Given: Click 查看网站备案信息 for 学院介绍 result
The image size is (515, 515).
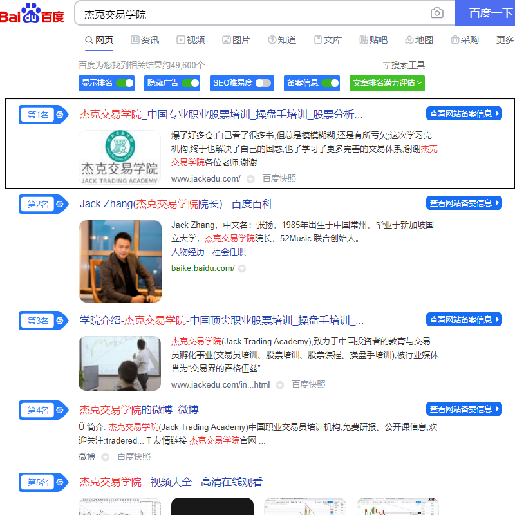Looking at the screenshot, I should point(464,319).
